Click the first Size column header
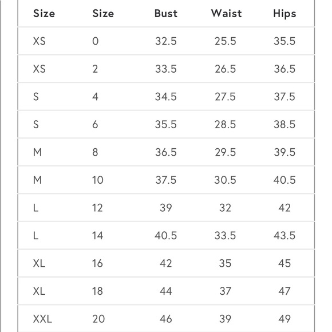Image resolution: width=332 pixels, height=332 pixels. 44,14
